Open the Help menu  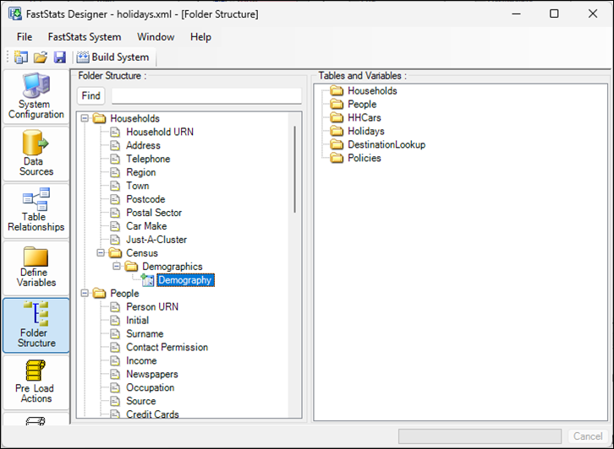200,37
